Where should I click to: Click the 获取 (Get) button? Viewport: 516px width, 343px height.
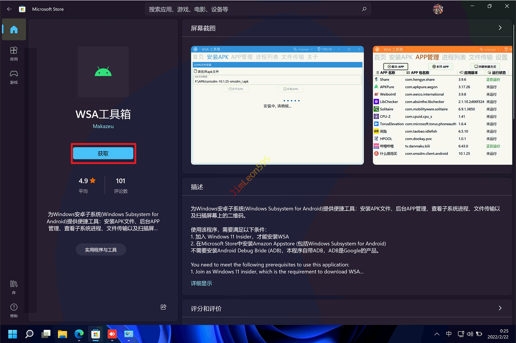[x=103, y=153]
